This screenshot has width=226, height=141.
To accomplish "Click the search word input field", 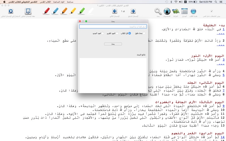I will click(113, 27).
